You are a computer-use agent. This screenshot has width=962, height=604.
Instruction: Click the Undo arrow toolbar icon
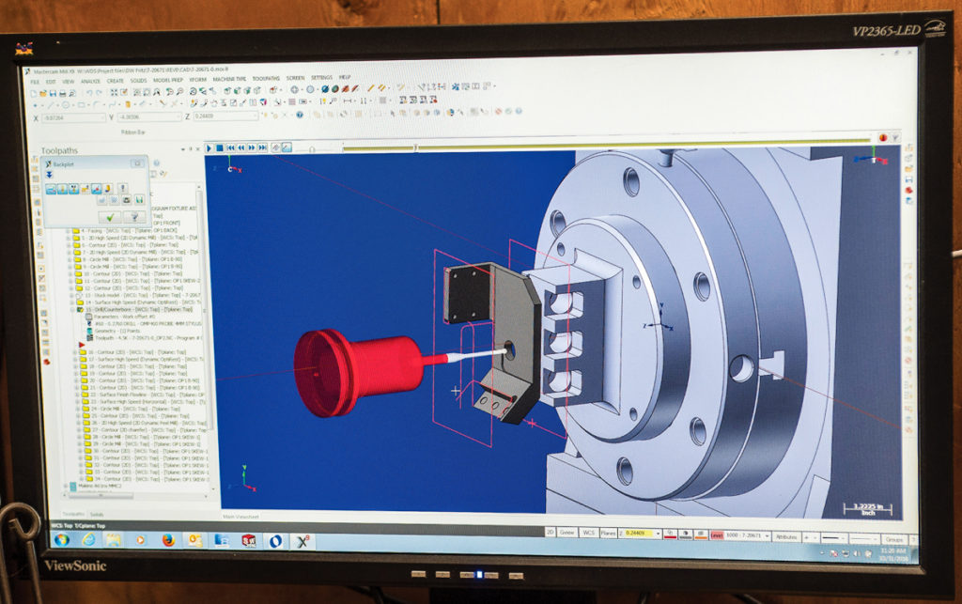[x=89, y=93]
